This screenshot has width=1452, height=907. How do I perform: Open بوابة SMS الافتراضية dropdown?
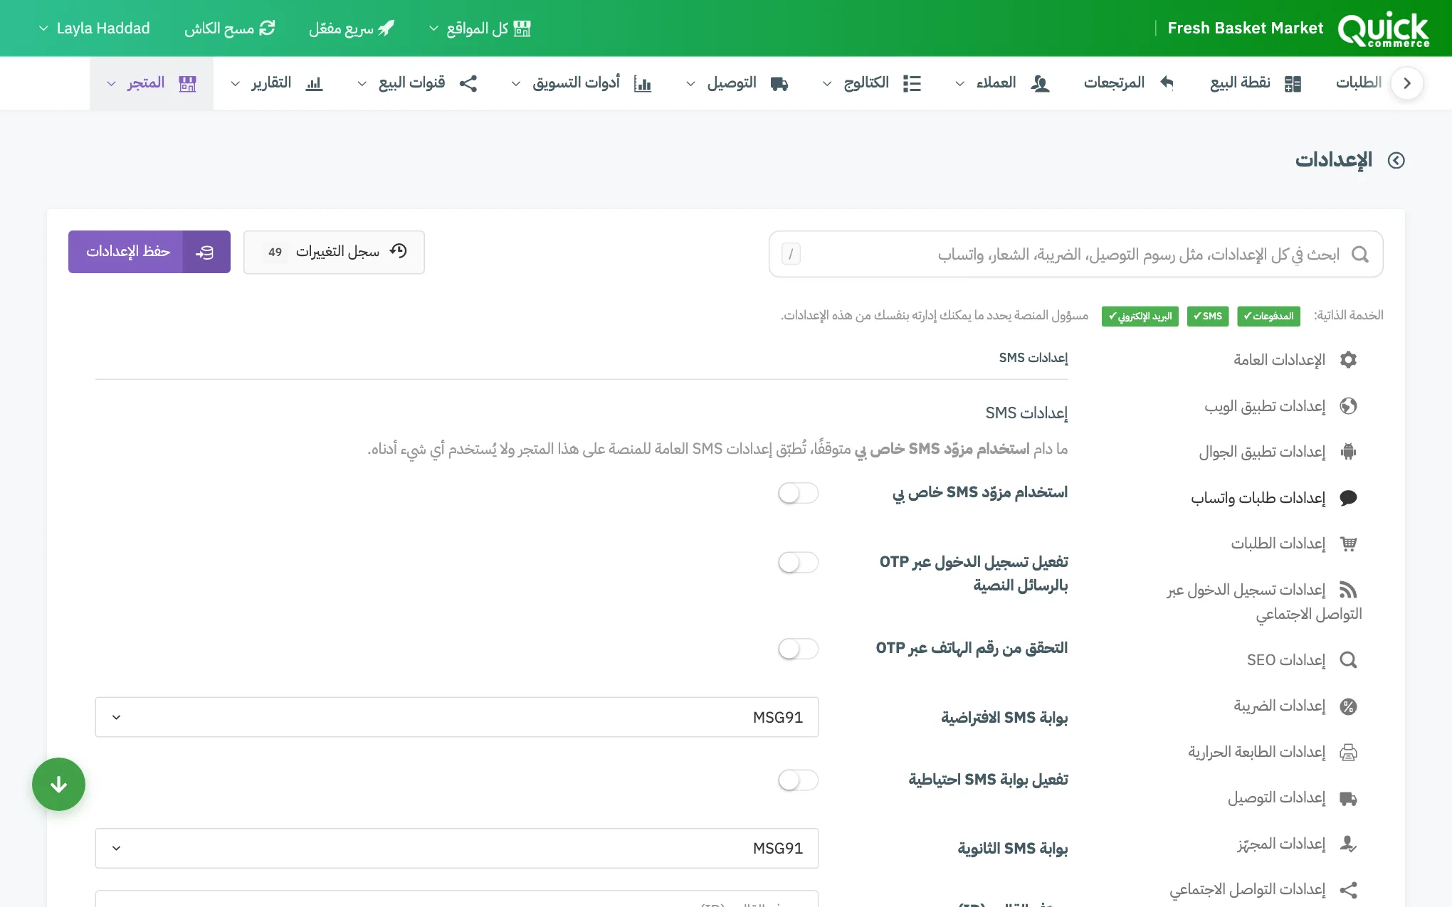(x=457, y=717)
